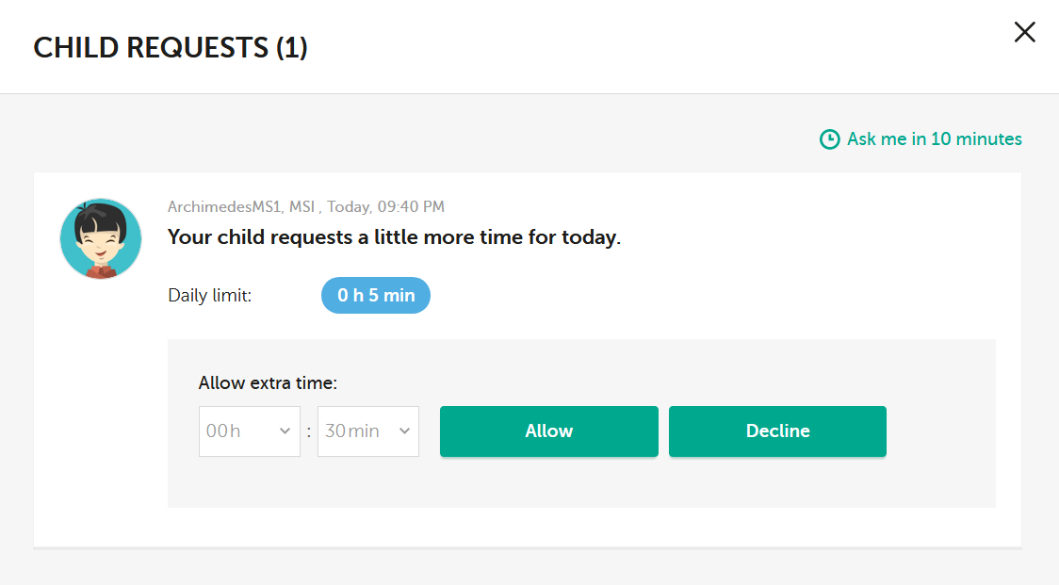Click the chevron arrow in hours selector
Image resolution: width=1059 pixels, height=585 pixels.
285,431
